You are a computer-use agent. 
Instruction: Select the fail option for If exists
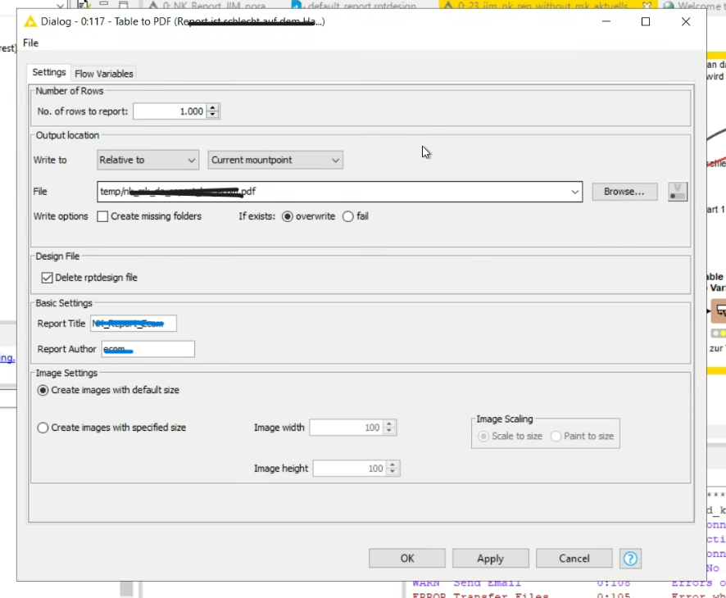click(347, 216)
